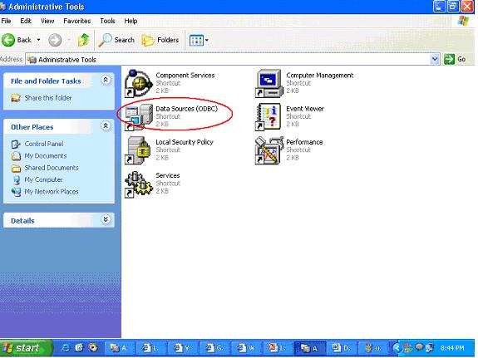Select the Data Sources (ODBC) icon
This screenshot has height=358, width=478.
139,116
